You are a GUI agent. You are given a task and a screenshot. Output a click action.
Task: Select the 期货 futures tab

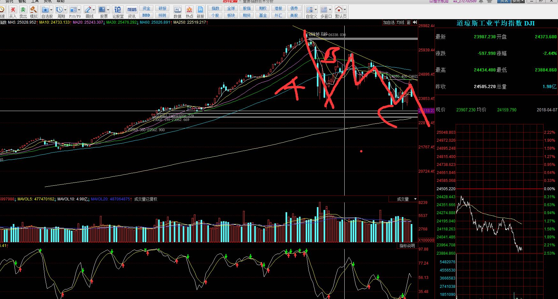[x=247, y=15]
